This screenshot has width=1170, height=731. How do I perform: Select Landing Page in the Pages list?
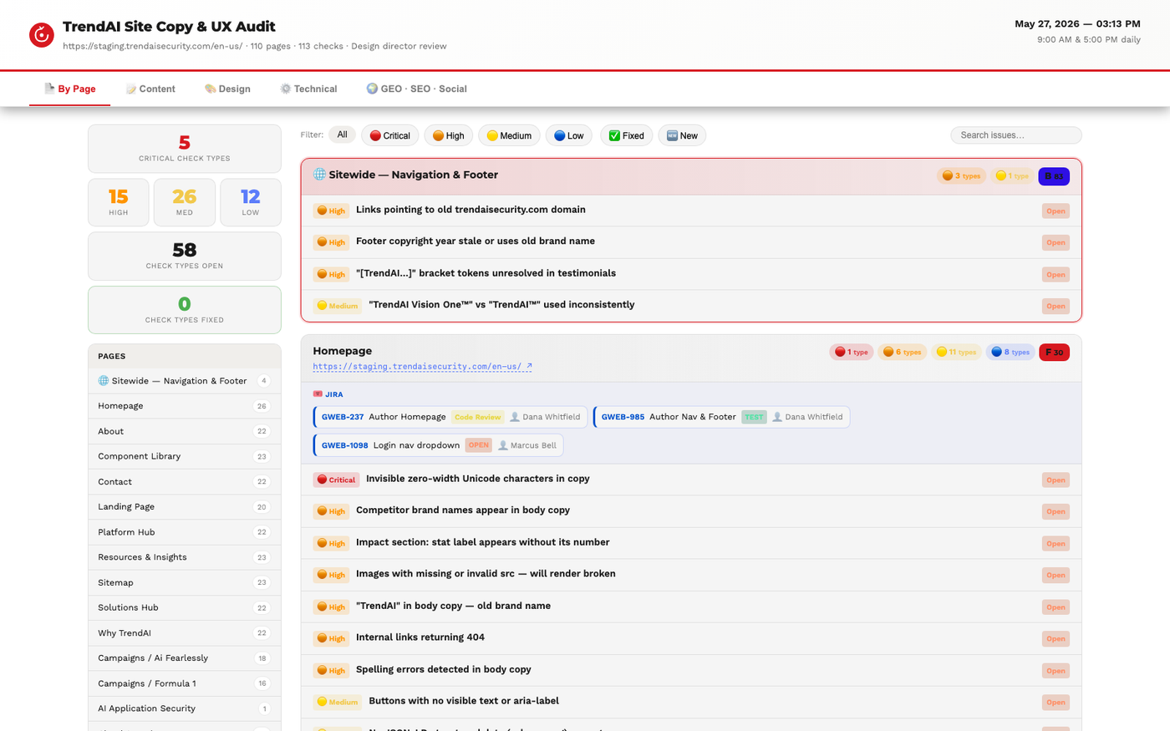point(184,507)
